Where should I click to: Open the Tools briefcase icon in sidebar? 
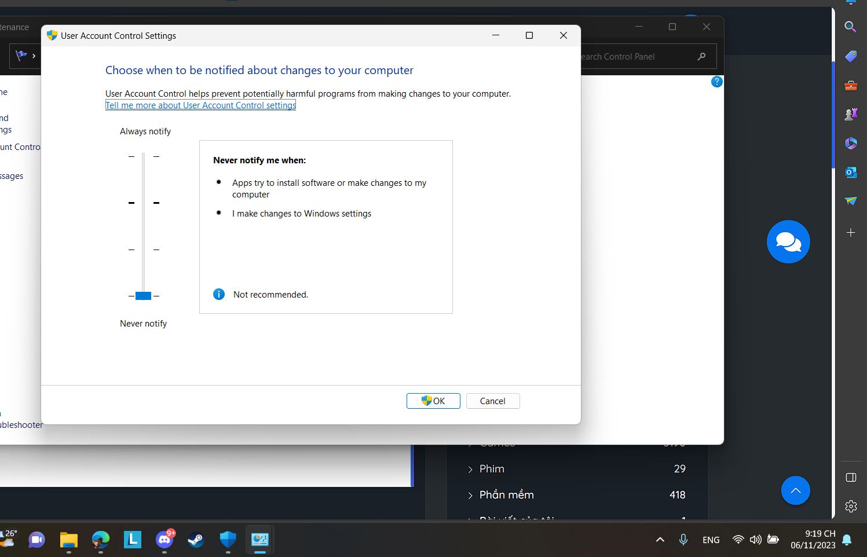(x=850, y=86)
